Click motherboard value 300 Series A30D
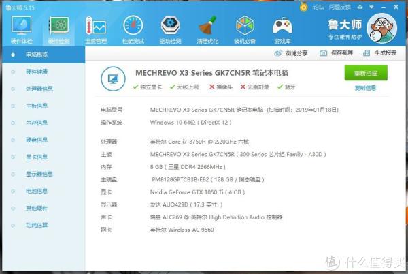This screenshot has height=274, width=408. (238, 154)
